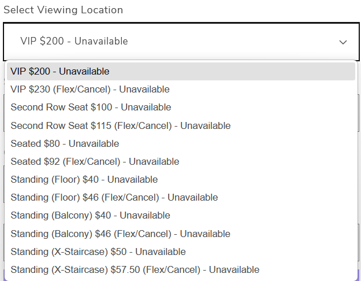Click the (Flex/Cancel) text in Seated $92 row
Viewport: 361px width, 281px height.
[91, 161]
